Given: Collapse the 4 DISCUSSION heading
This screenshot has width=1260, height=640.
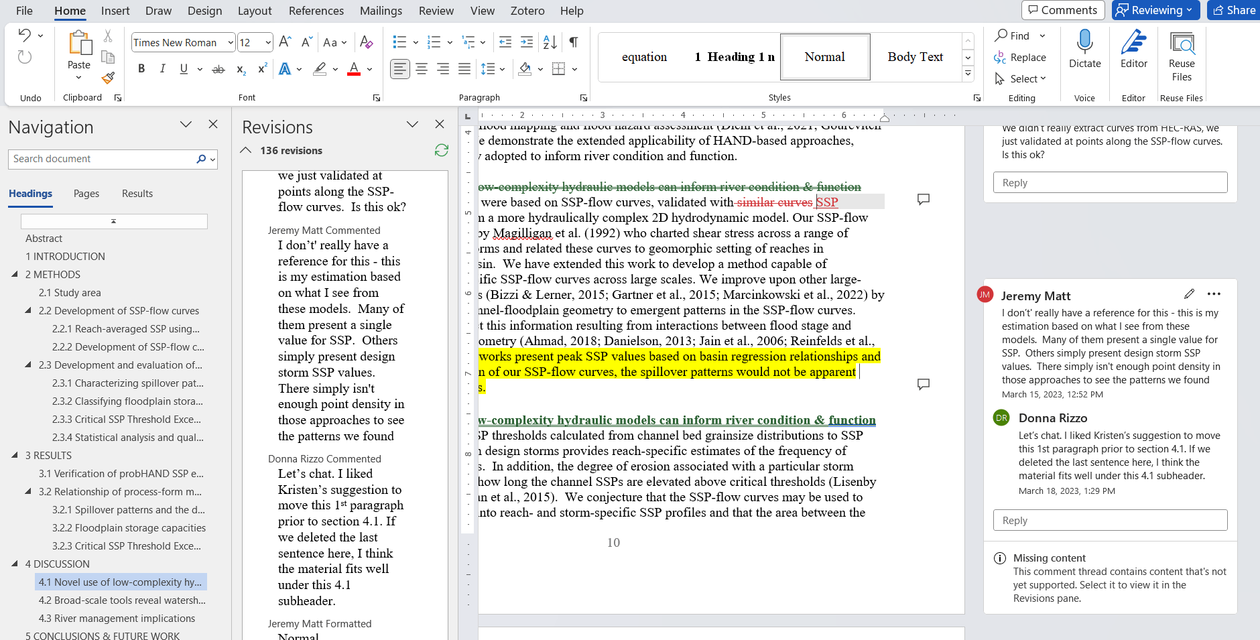Looking at the screenshot, I should pyautogui.click(x=15, y=564).
